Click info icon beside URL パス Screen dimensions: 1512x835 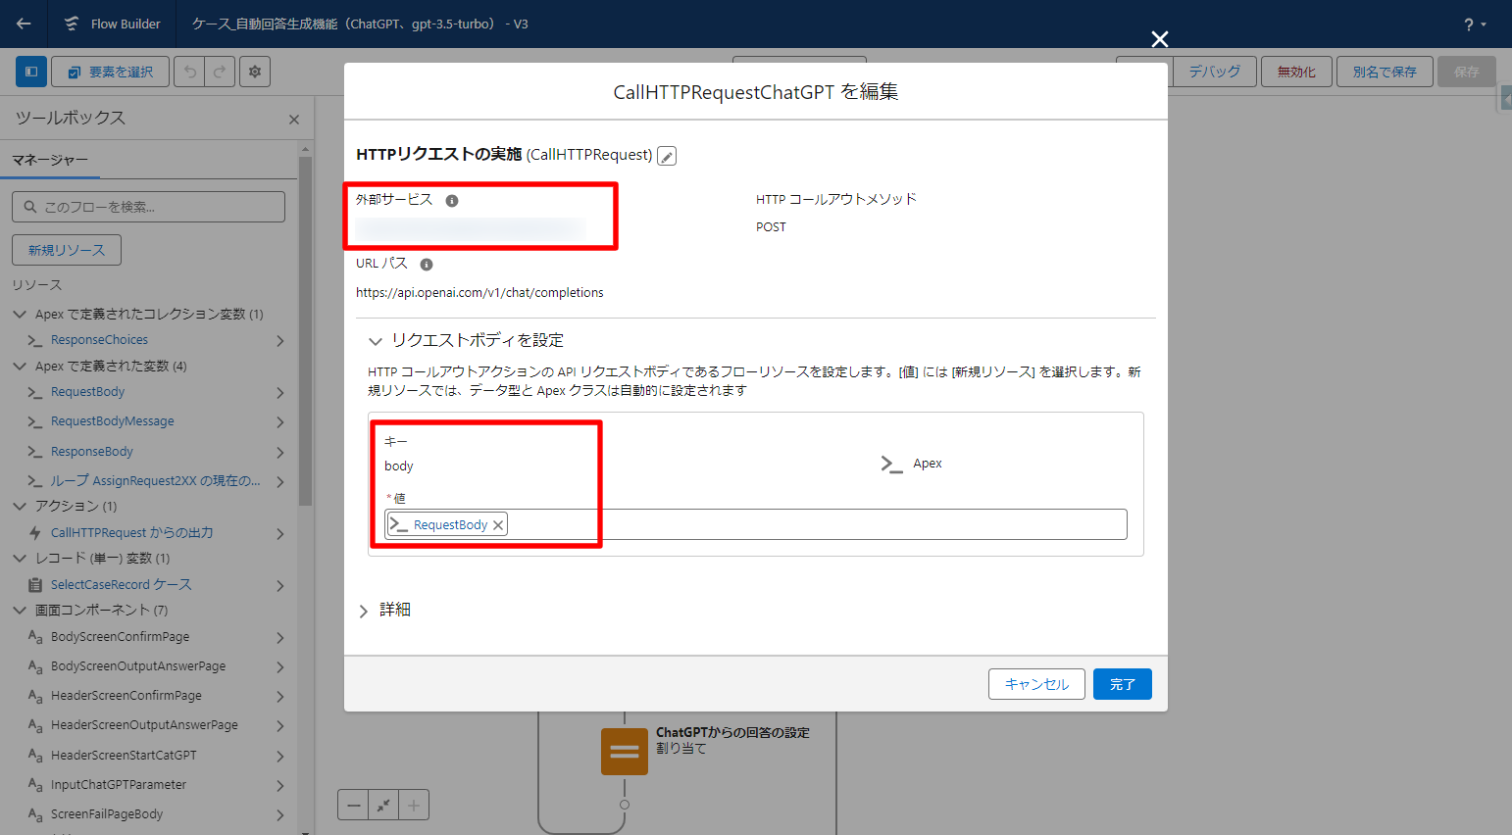click(427, 265)
